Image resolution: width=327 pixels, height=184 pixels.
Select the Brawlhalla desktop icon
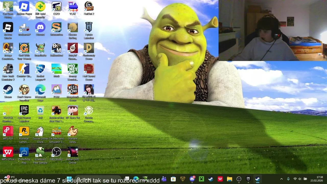pos(40,50)
